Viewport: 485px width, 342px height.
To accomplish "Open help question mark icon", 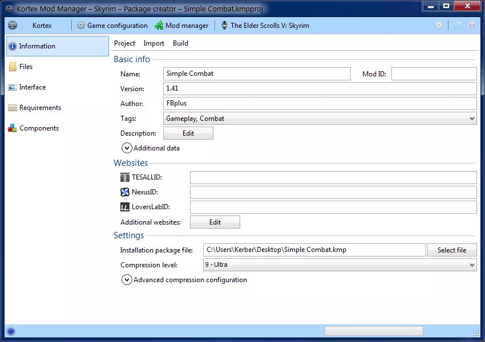I will (472, 25).
